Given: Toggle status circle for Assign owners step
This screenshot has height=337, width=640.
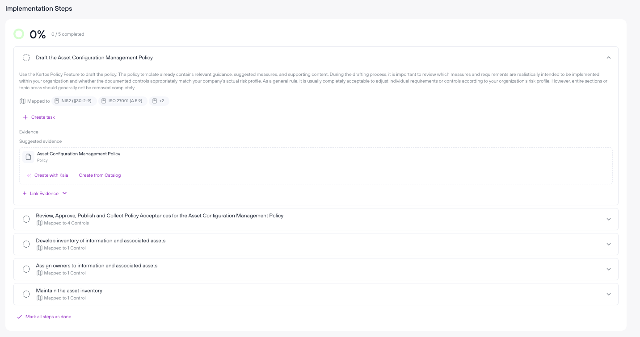Looking at the screenshot, I should coord(26,269).
